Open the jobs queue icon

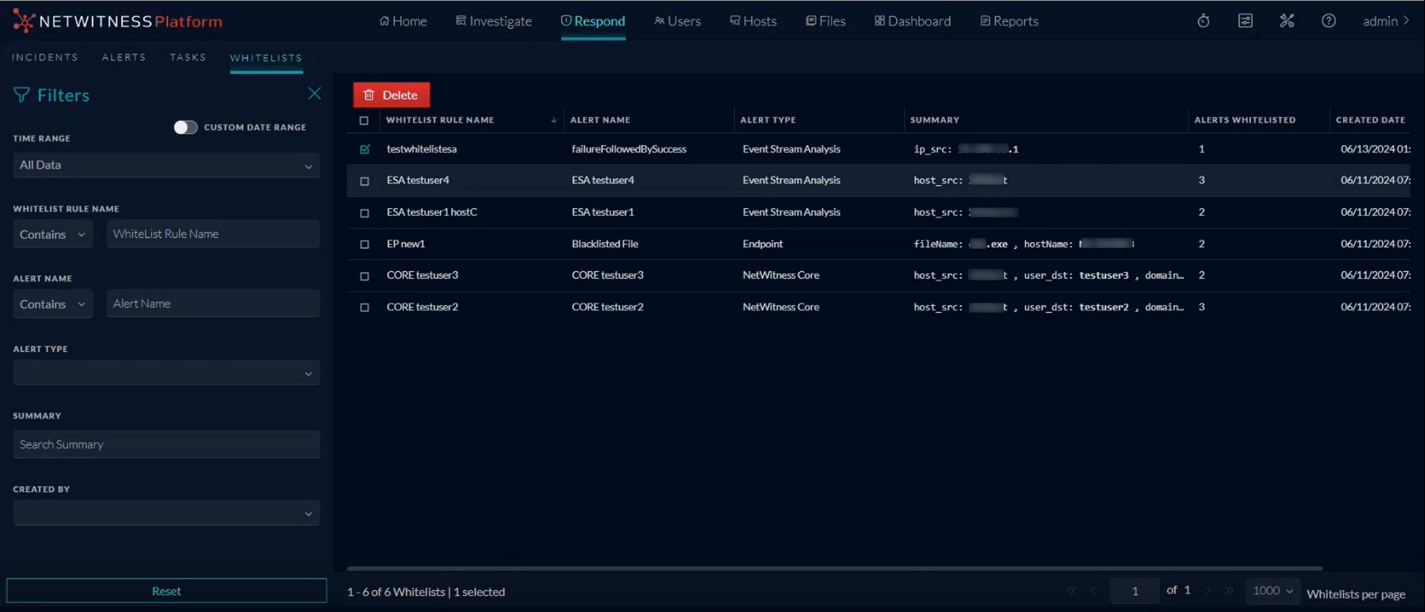tap(1245, 20)
